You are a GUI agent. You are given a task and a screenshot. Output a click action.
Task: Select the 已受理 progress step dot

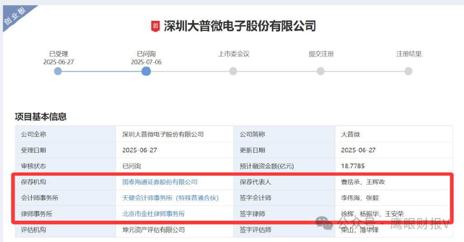tap(58, 71)
